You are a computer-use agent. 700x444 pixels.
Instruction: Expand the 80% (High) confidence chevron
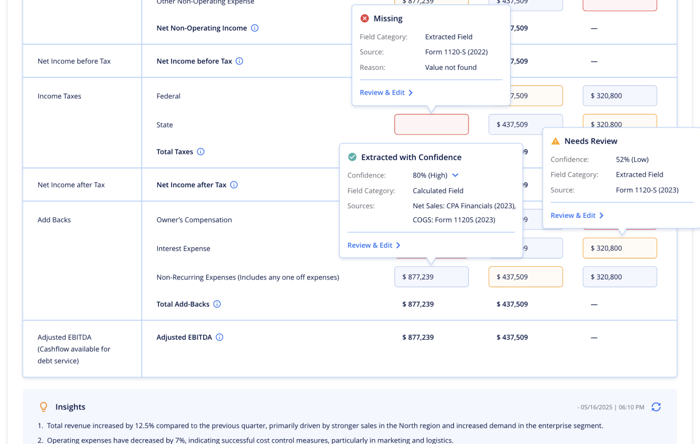(455, 175)
